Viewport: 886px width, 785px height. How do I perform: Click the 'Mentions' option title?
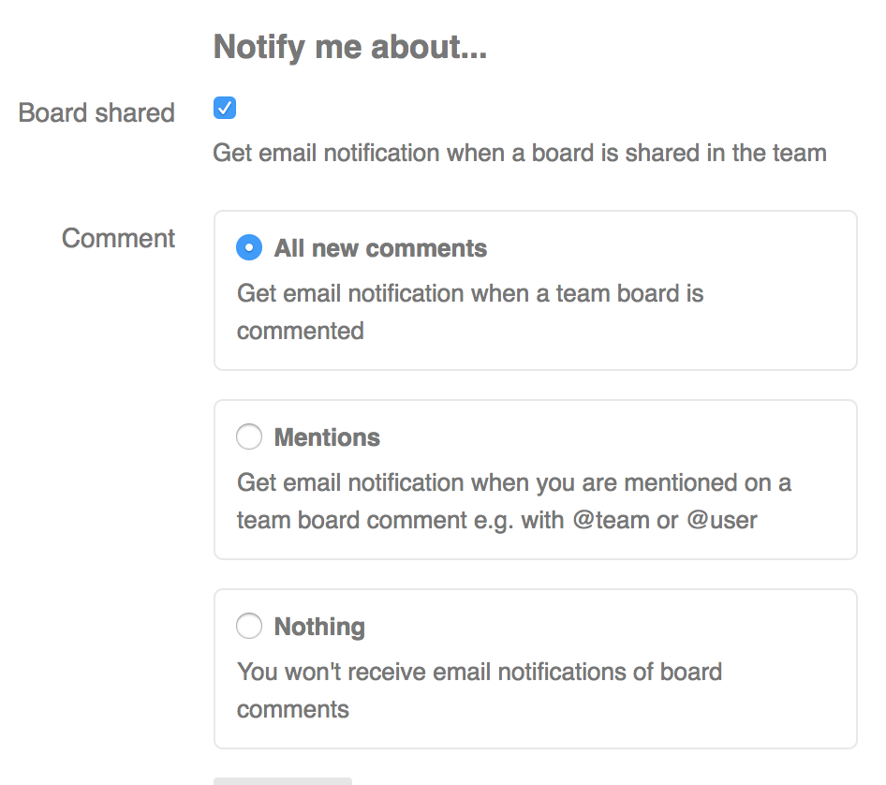(x=327, y=437)
